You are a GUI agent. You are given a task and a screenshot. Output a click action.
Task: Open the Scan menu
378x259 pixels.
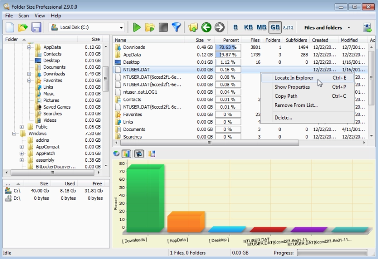pos(24,16)
